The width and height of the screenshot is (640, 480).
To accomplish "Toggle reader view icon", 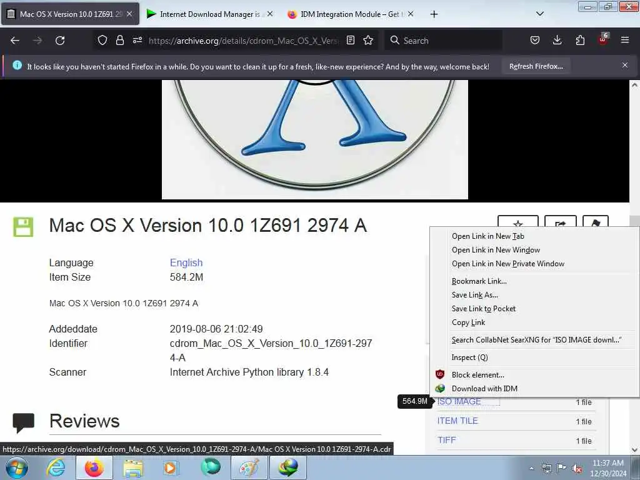I will point(350,40).
